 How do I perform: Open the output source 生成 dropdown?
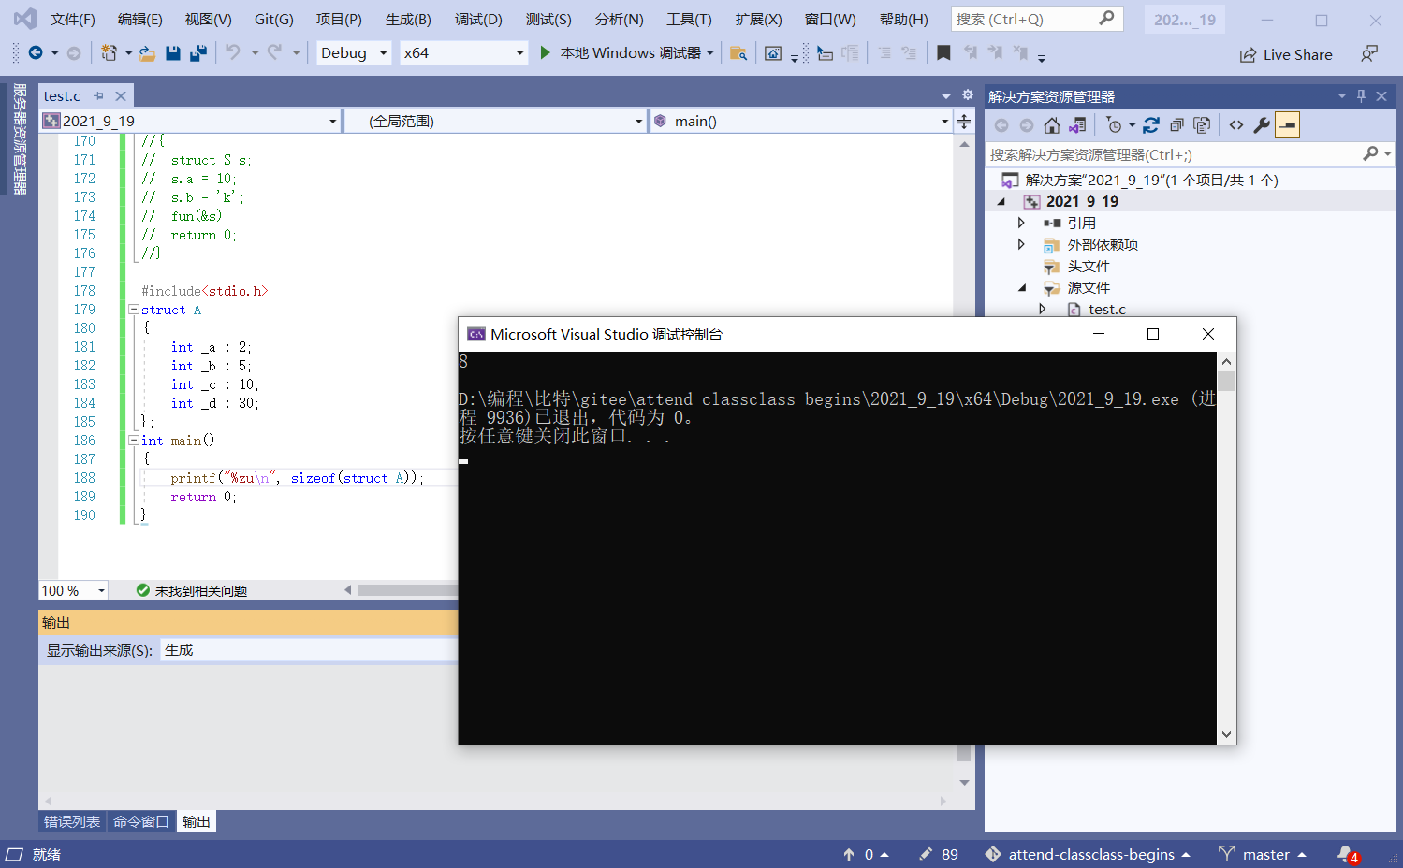[310, 650]
